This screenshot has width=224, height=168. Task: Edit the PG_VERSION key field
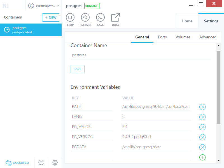click(92, 137)
